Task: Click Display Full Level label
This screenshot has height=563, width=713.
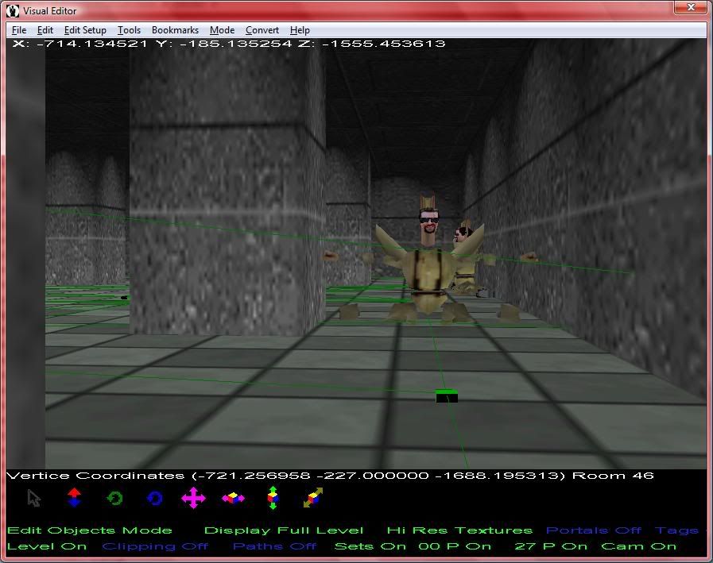Action: 284,530
